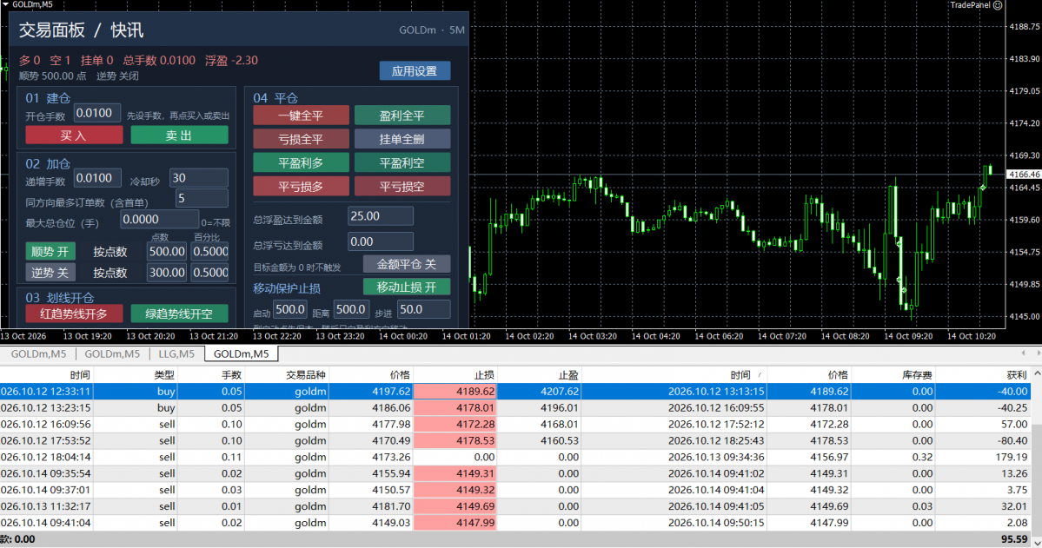This screenshot has width=1042, height=548.
Task: Click the 应用设置 apply settings button
Action: tap(415, 71)
